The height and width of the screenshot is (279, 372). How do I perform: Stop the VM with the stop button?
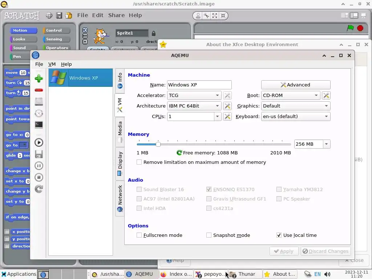tap(39, 177)
